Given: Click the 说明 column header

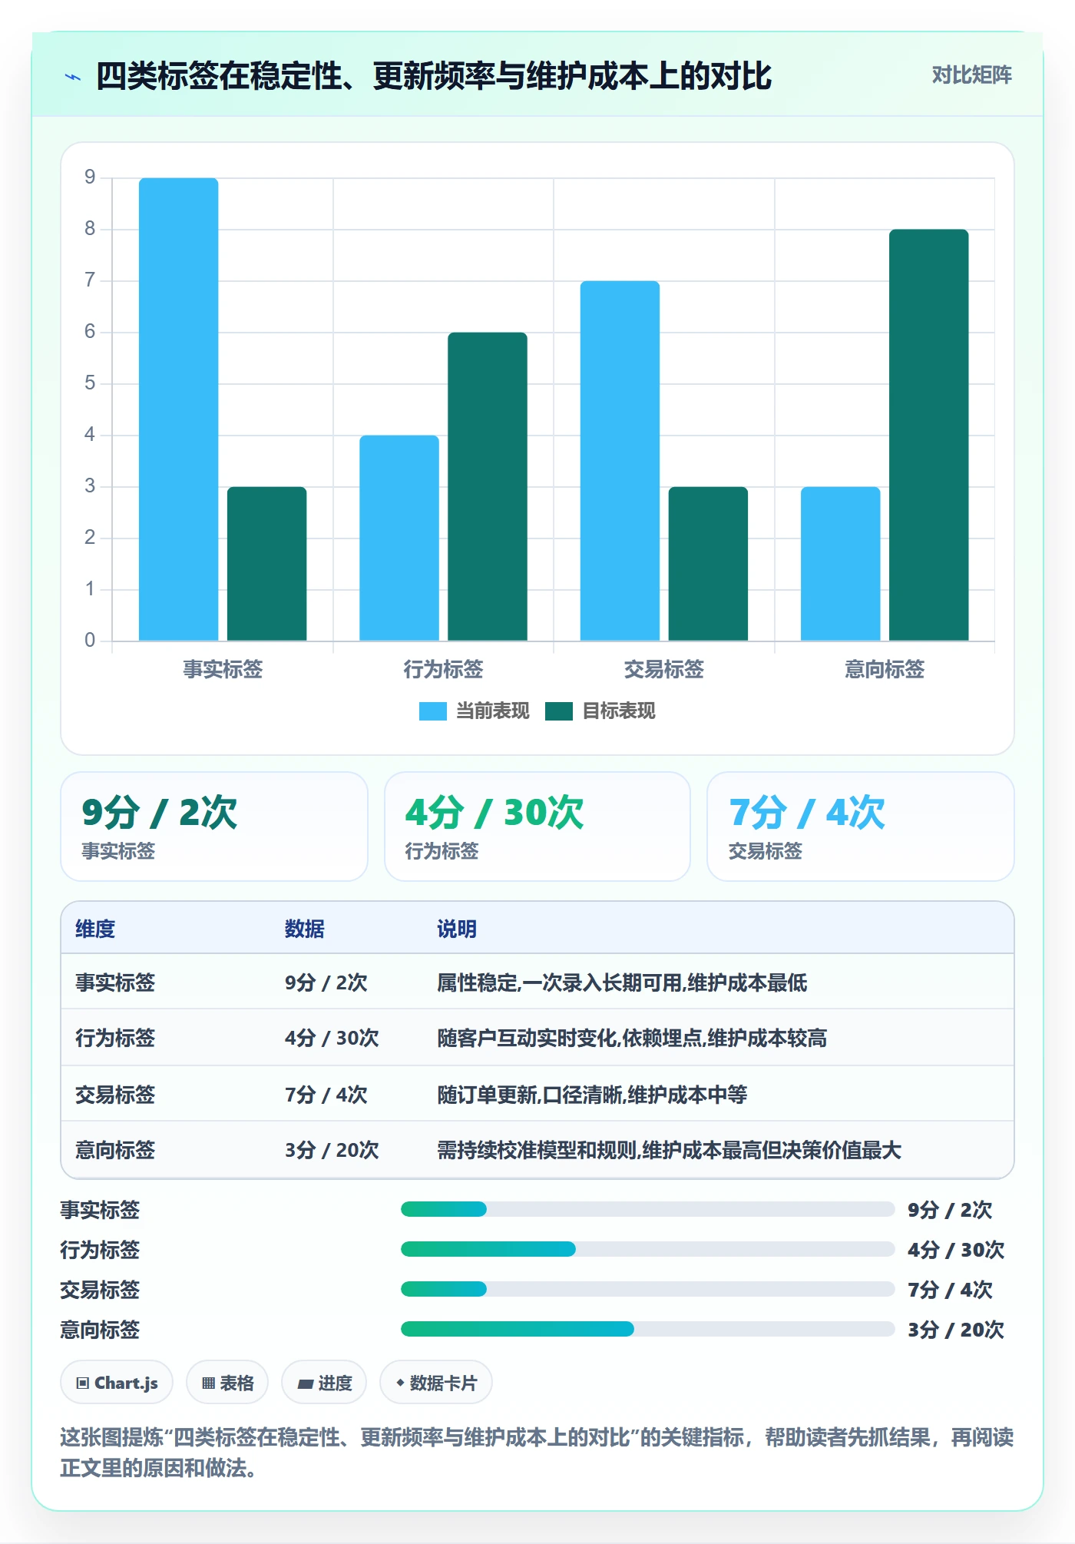Looking at the screenshot, I should [x=457, y=929].
